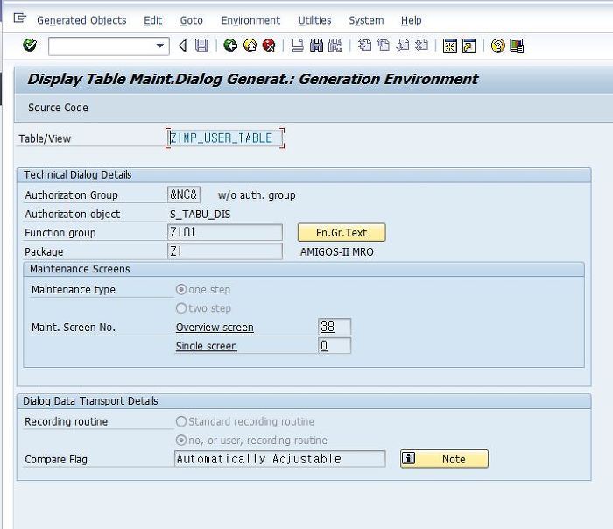This screenshot has width=613, height=529.
Task: Click the Single screen number 0 field
Action: coord(335,345)
